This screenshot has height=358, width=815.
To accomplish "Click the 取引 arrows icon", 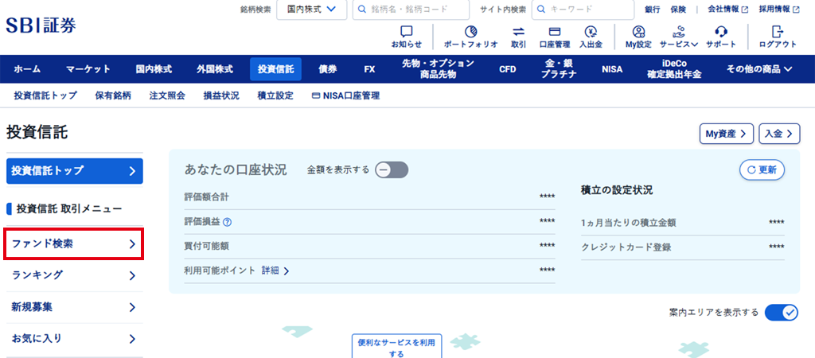I will (x=518, y=31).
